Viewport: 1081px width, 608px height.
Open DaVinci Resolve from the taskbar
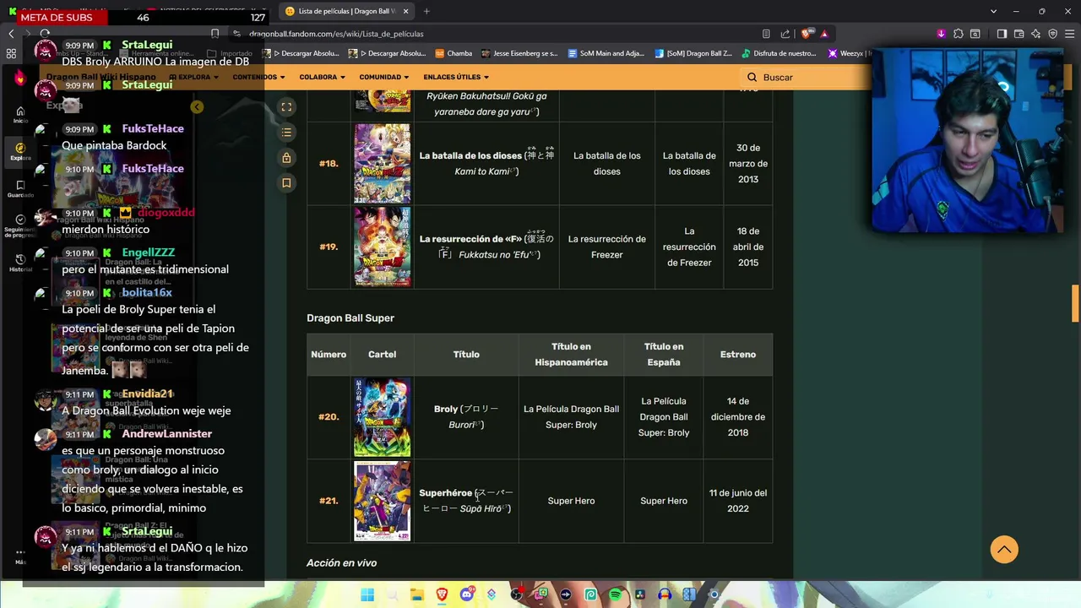pyautogui.click(x=640, y=595)
